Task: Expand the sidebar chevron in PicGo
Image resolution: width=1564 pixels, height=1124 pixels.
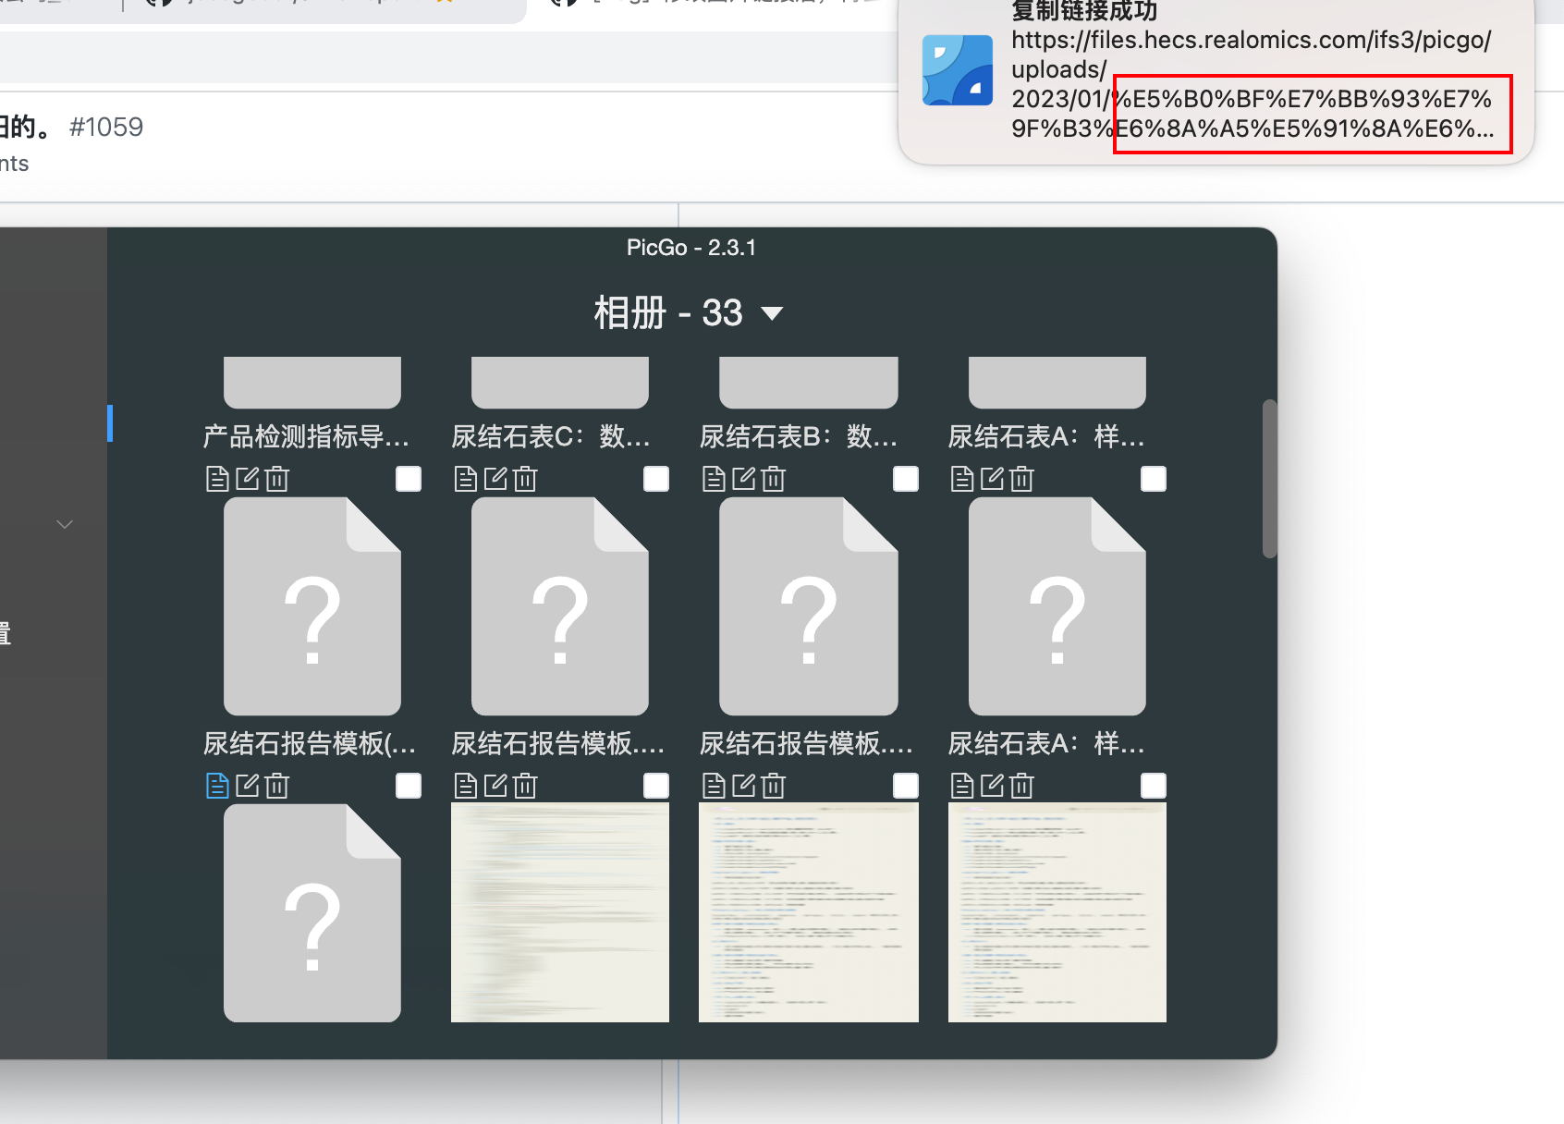Action: 65,524
